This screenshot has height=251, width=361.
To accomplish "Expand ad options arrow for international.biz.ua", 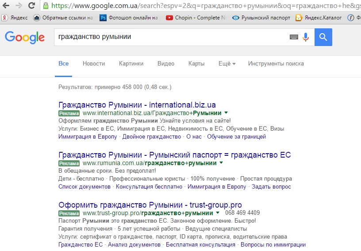I will 226,113.
